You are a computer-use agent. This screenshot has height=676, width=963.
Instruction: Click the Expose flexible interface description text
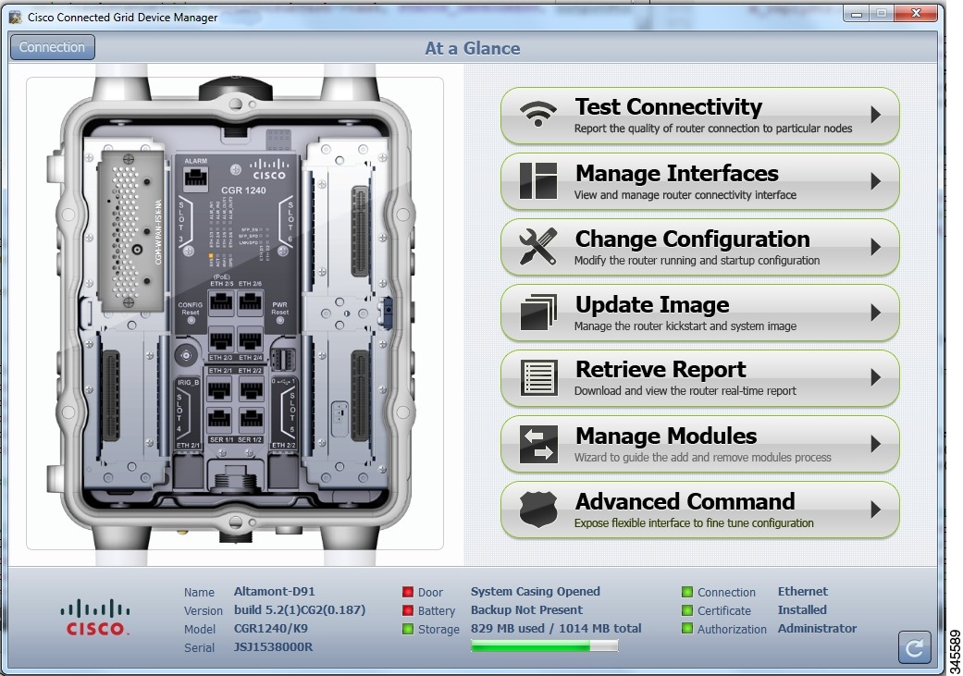pyautogui.click(x=694, y=523)
